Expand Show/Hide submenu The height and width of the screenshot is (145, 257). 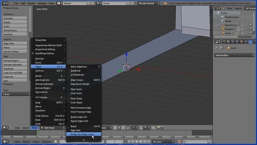49,40
